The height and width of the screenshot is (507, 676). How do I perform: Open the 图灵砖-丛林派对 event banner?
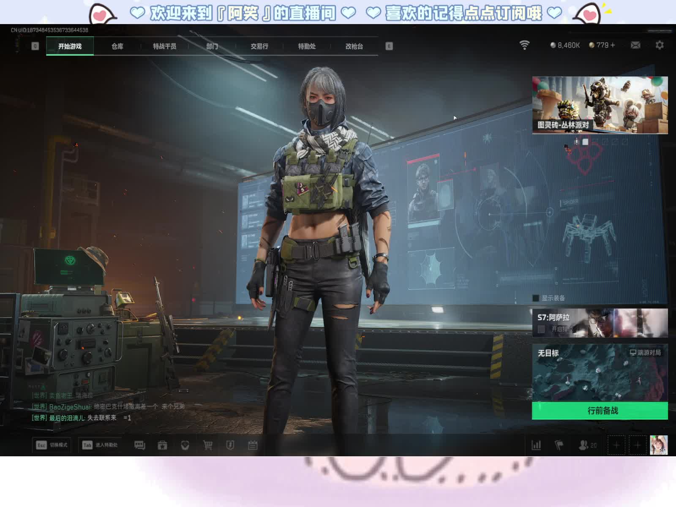tap(600, 105)
